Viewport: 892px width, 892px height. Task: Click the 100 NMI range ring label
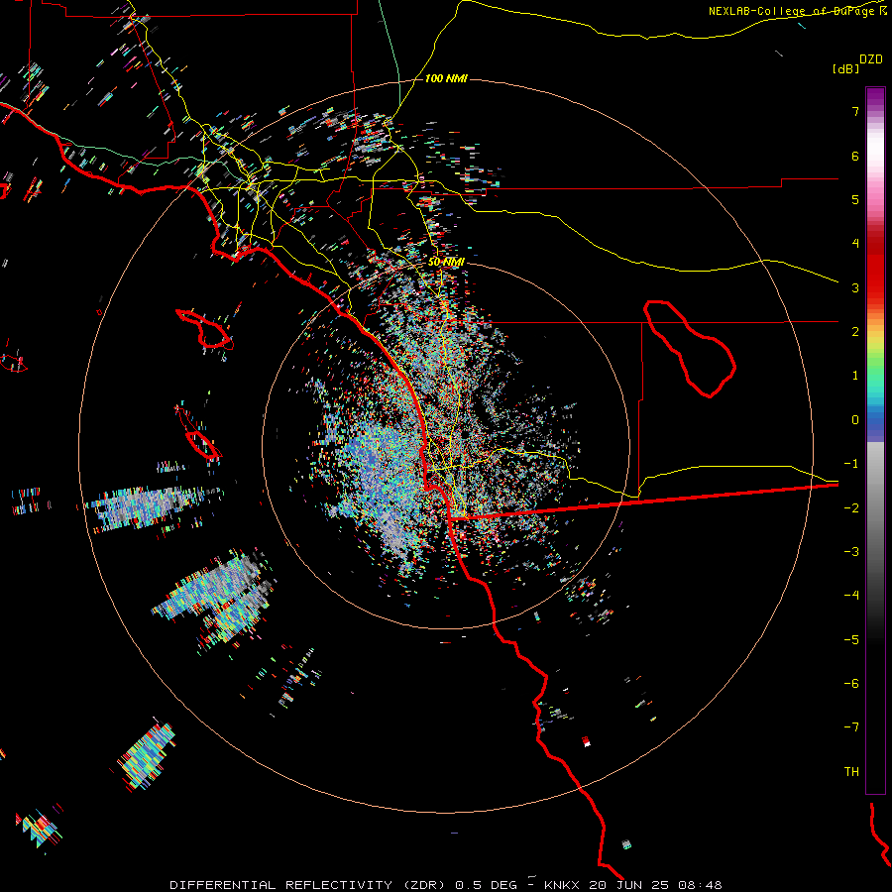(x=446, y=78)
